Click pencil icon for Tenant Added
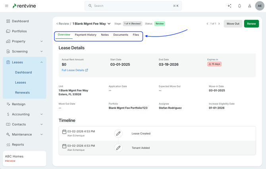This screenshot has height=169, width=266. click(118, 148)
